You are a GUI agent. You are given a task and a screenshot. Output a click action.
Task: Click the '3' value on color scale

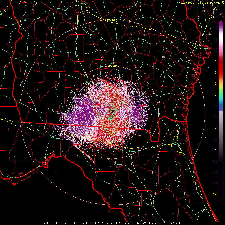pyautogui.click(x=216, y=72)
